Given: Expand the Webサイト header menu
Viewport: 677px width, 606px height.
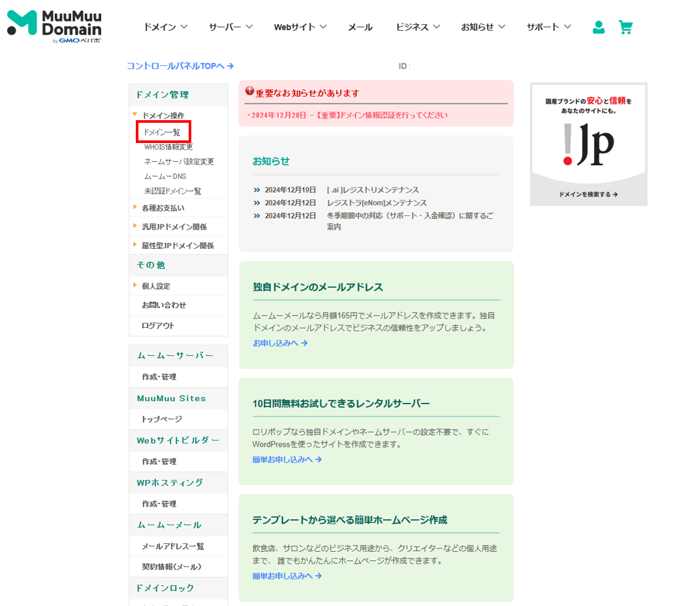Looking at the screenshot, I should click(x=300, y=27).
